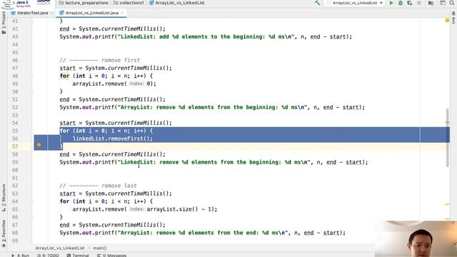Viewport: 457px width, 257px height.
Task: Click the yellow intention bulb on line 57
Action: pos(39,145)
